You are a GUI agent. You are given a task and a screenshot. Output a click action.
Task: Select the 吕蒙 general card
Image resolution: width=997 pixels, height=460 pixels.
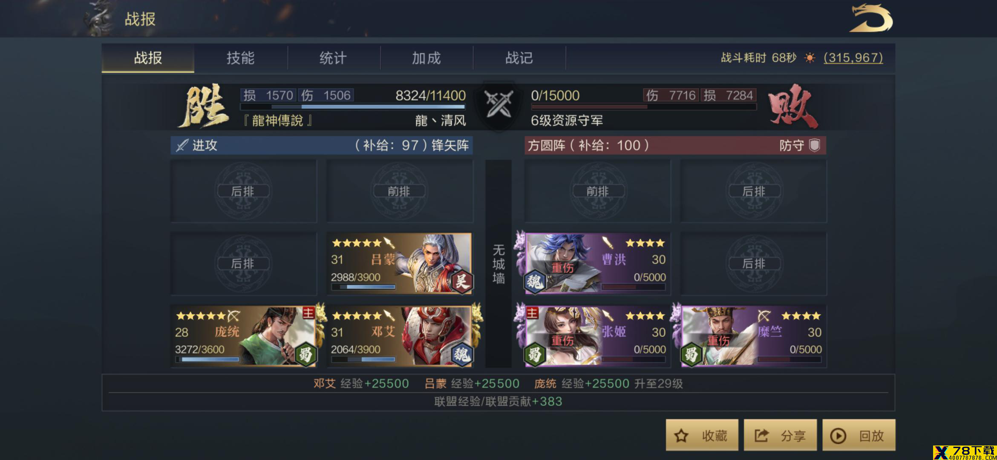tap(400, 264)
